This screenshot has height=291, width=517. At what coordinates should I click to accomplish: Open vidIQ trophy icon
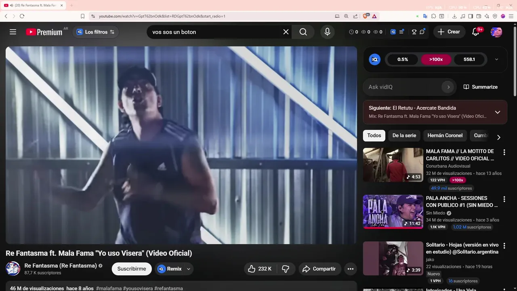(x=414, y=32)
